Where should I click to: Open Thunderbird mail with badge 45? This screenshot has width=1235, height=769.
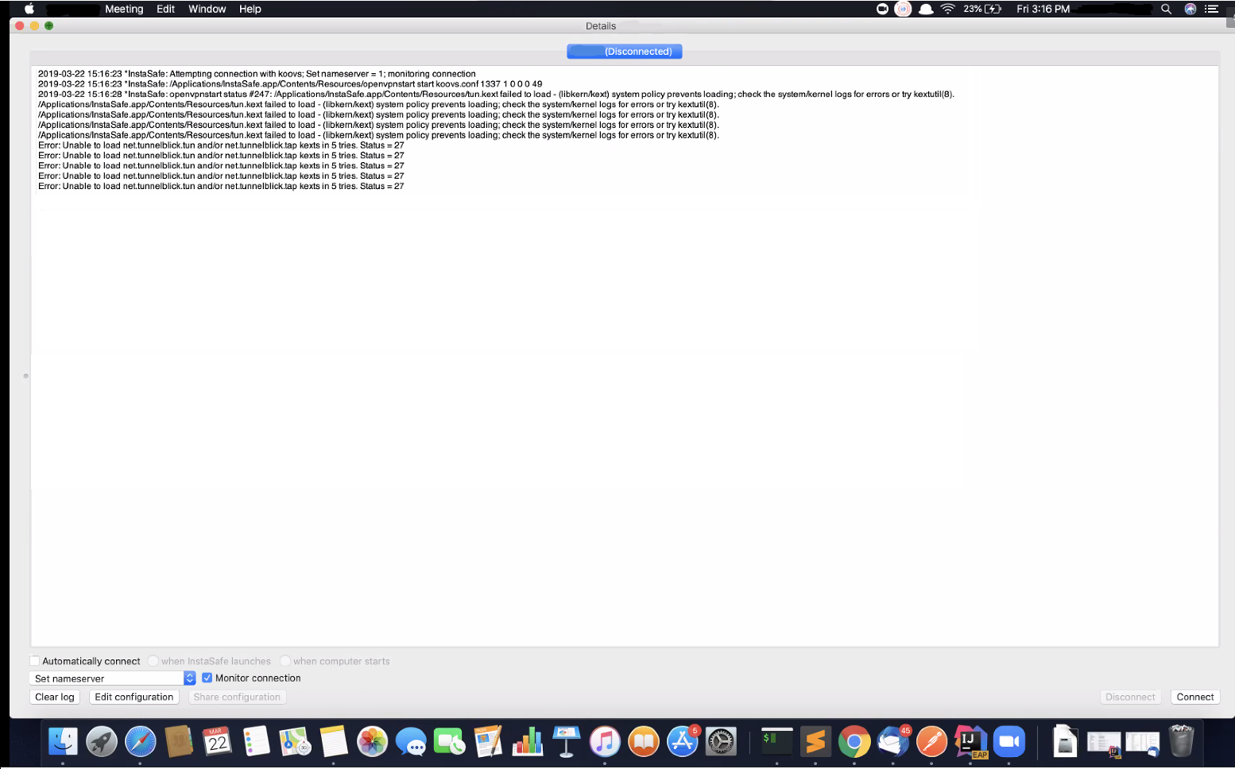coord(893,742)
